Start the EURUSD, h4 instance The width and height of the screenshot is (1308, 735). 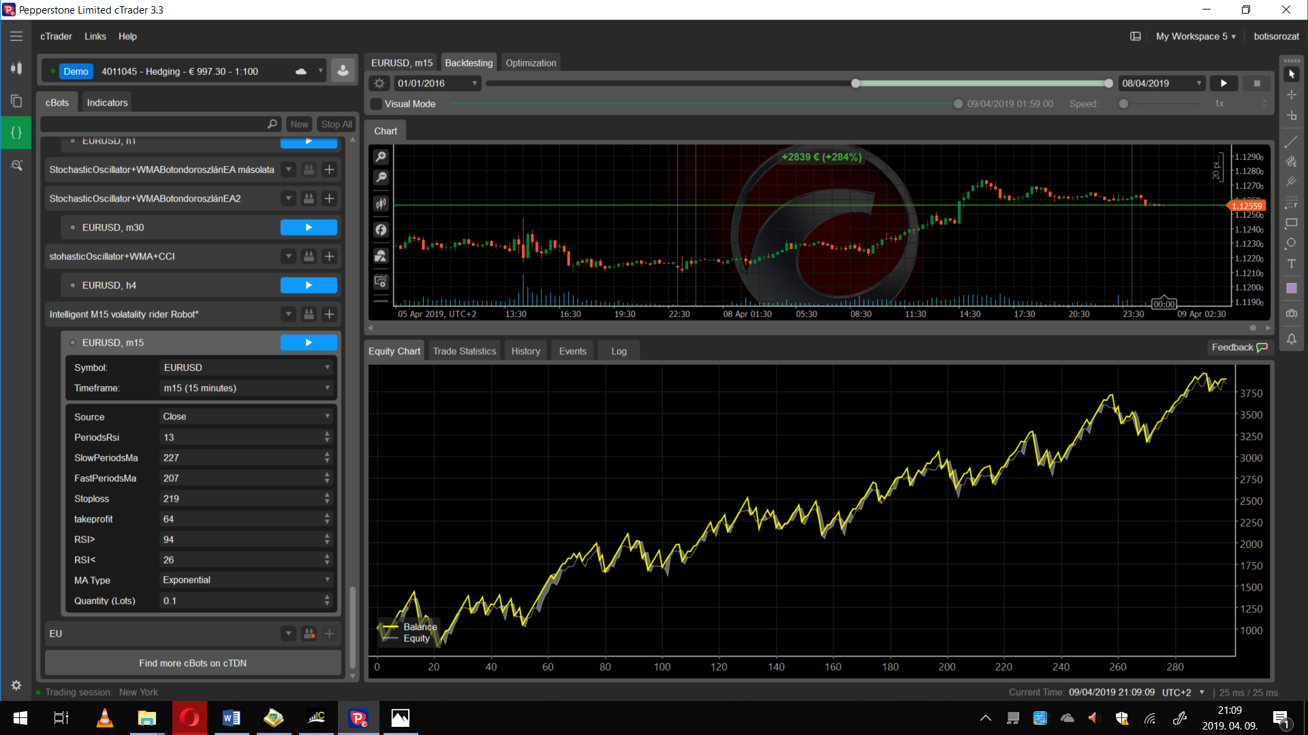point(309,285)
